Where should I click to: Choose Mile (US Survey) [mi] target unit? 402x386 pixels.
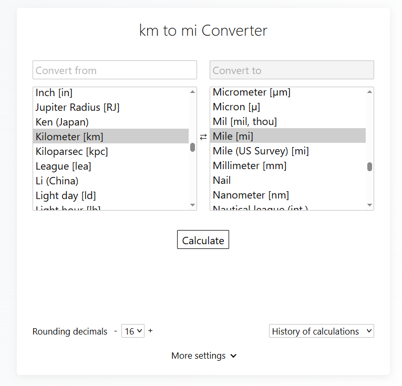click(x=261, y=151)
